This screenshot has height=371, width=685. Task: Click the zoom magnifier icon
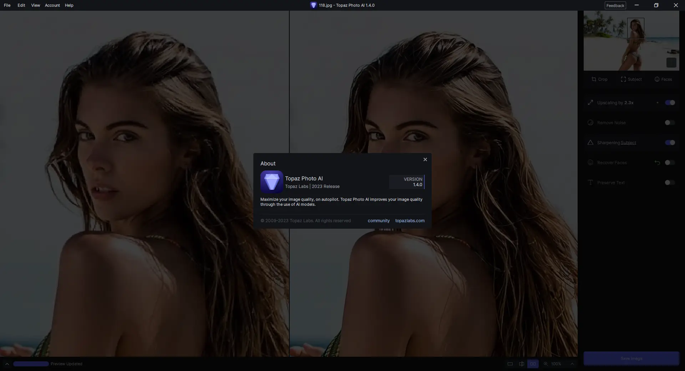[546, 364]
